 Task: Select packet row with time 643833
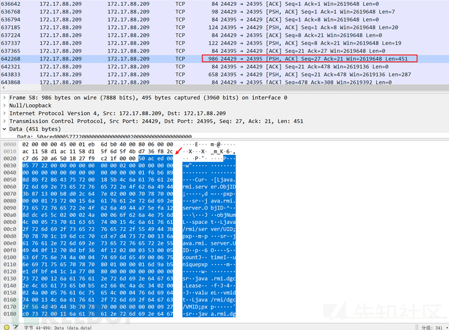224,74
